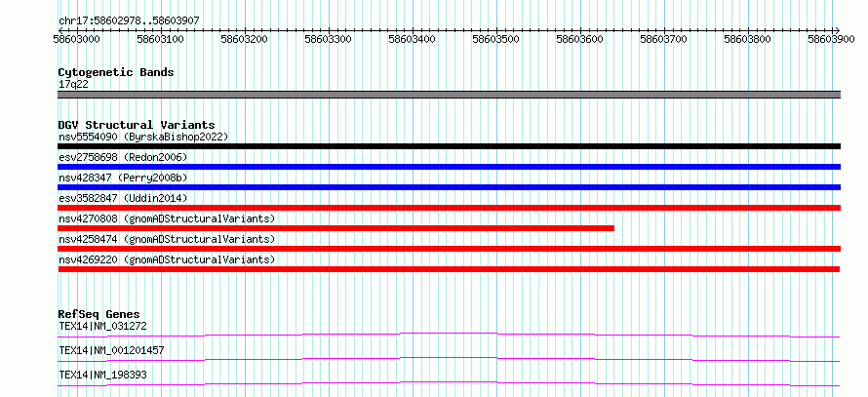Click ruler coordinate 58603900

pyautogui.click(x=832, y=40)
